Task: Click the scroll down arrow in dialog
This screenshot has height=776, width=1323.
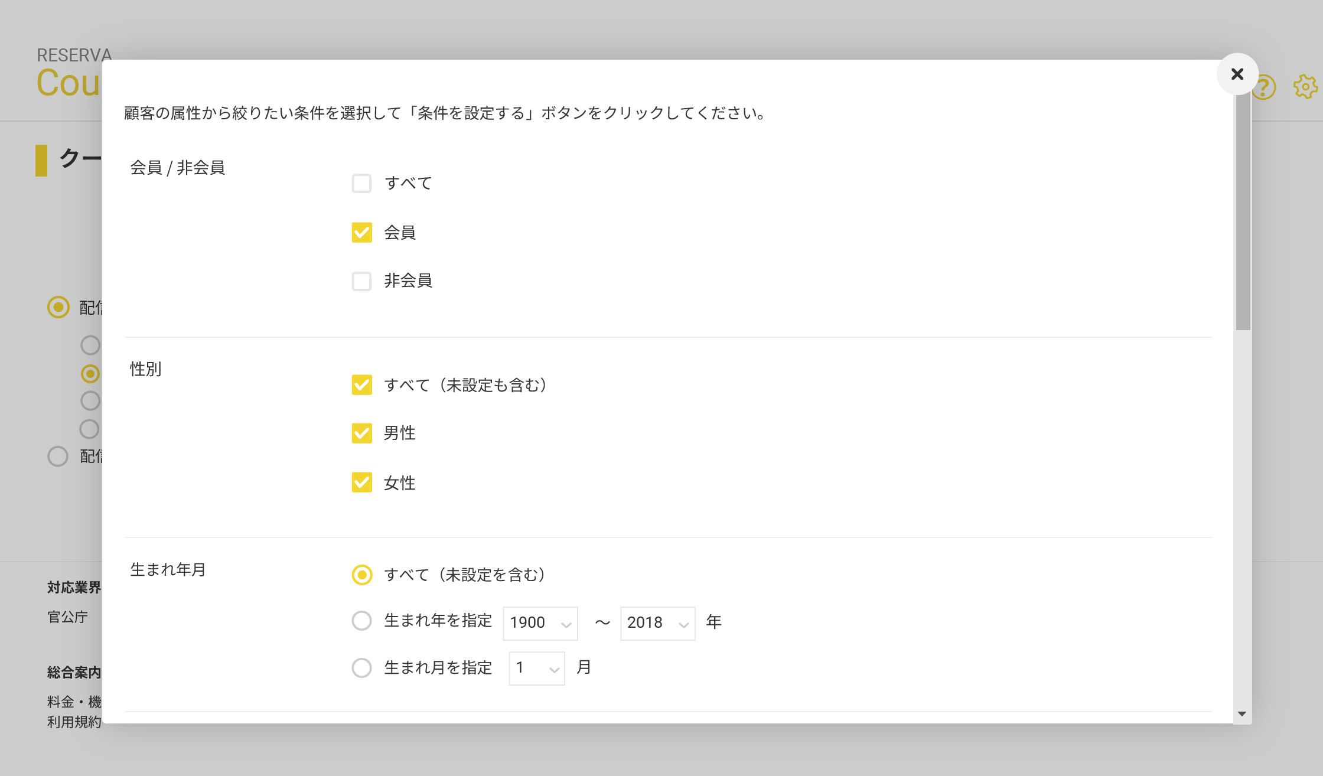Action: 1242,714
